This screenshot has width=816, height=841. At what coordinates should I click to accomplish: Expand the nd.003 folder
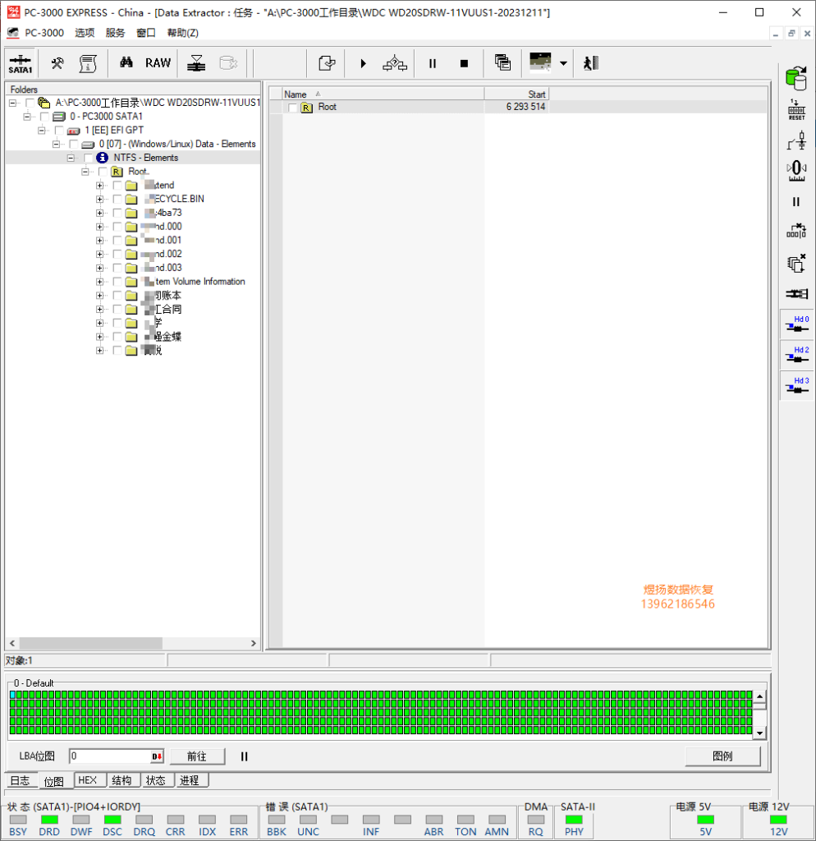pyautogui.click(x=99, y=268)
